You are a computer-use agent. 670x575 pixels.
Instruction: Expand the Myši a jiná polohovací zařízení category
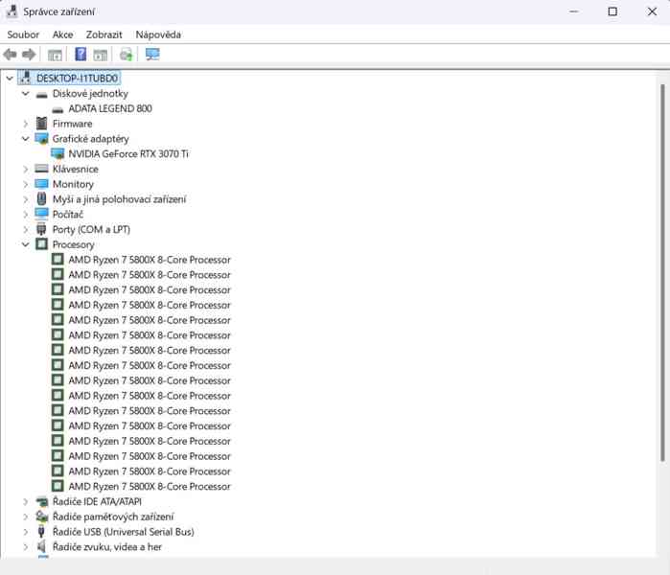point(26,199)
